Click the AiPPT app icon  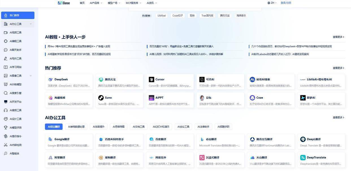[151, 98]
